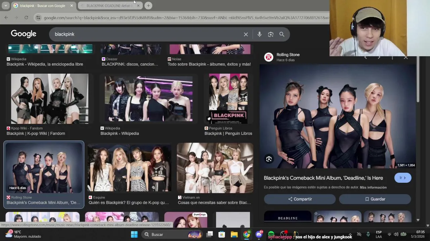Visit the Rolling Stone page via Ir button

403,178
